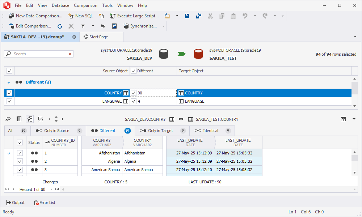Image resolution: width=362 pixels, height=217 pixels.
Task: Switch to Only in Source tab
Action: point(58,131)
